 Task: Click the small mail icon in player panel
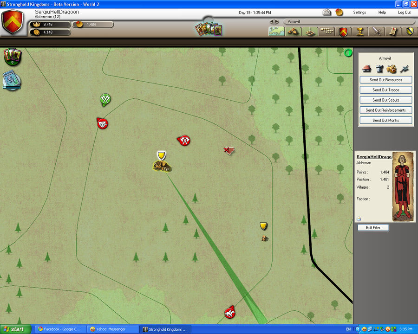(359, 218)
